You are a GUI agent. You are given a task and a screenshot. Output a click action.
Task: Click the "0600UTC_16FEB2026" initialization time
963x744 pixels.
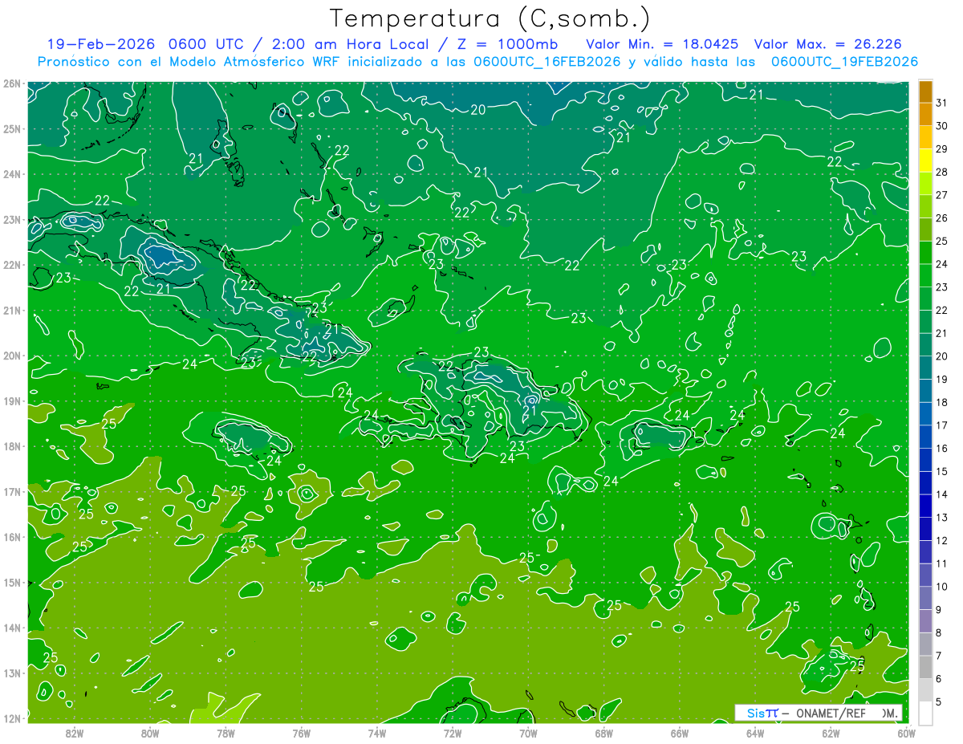click(x=547, y=62)
